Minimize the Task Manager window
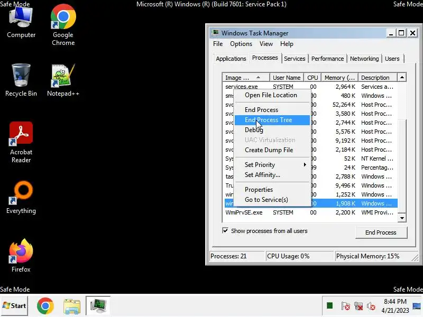This screenshot has width=423, height=317. 391,33
